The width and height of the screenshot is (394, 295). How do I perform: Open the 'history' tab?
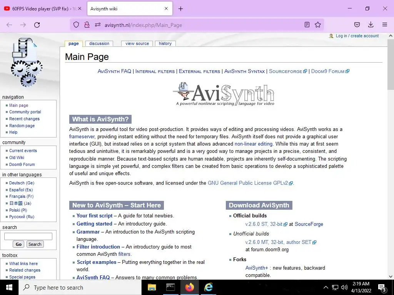(165, 44)
